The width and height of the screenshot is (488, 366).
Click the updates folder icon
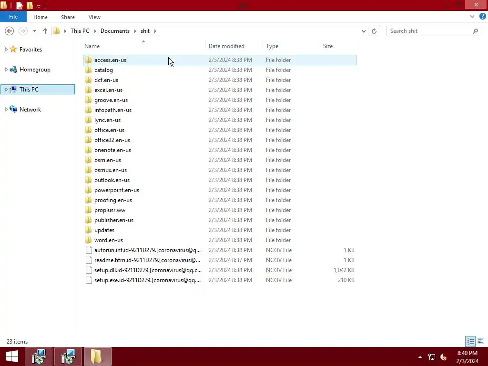tap(89, 230)
